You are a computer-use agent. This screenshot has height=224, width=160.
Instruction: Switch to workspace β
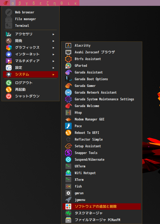point(20,3)
